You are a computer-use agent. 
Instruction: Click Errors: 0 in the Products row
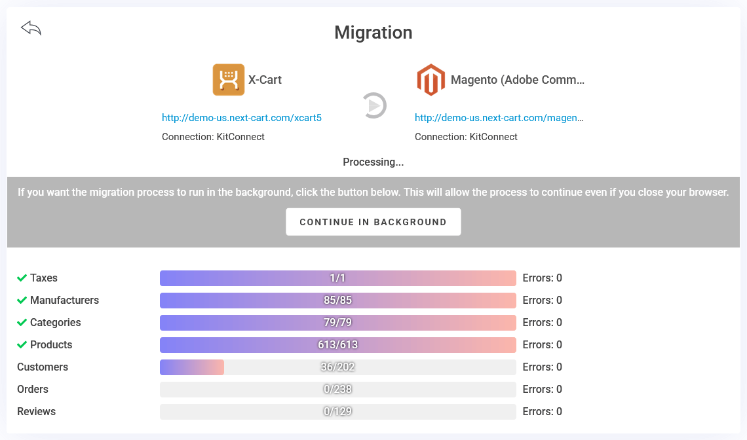pos(542,345)
